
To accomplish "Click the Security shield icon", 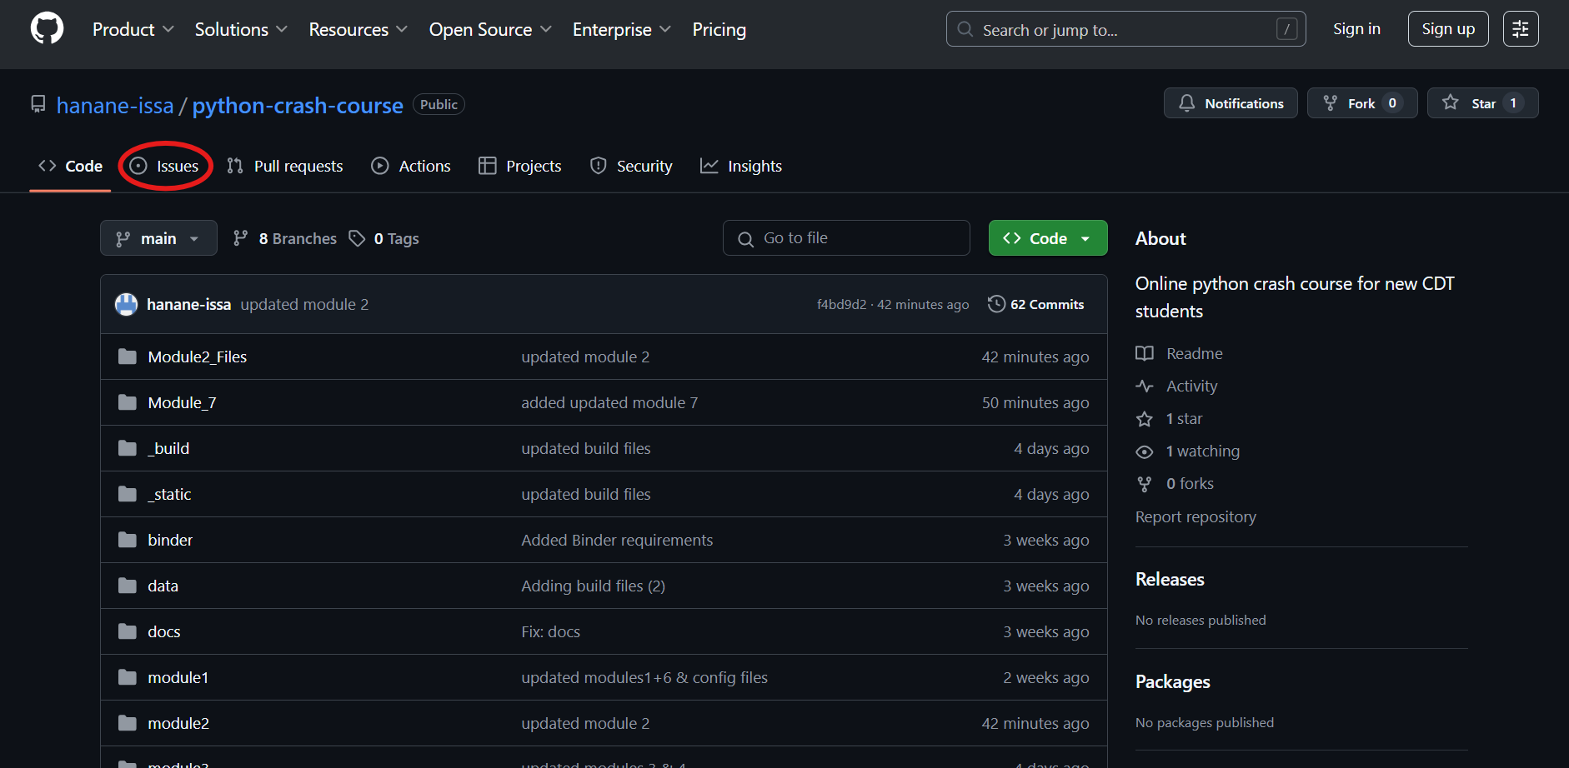I will 599,166.
